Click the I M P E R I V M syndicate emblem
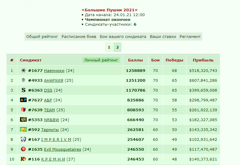 click(23, 139)
